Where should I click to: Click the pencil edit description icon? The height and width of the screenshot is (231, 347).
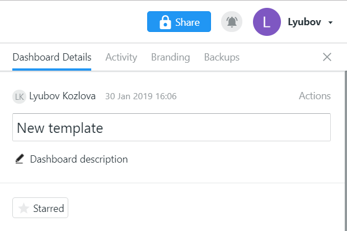20,159
